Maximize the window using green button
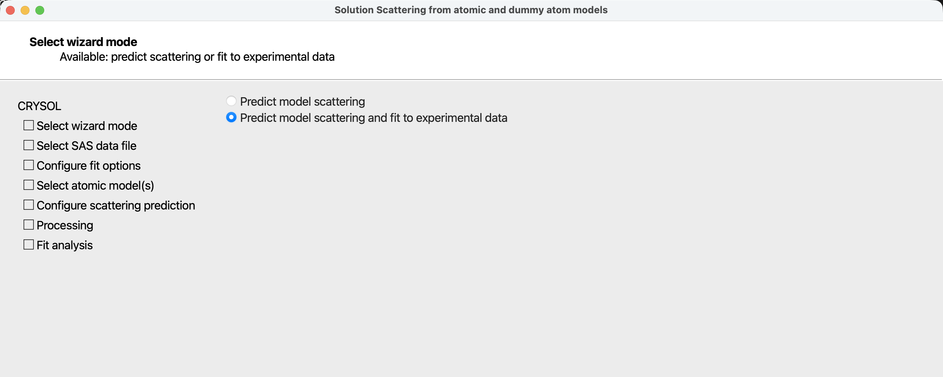943x377 pixels. [40, 10]
